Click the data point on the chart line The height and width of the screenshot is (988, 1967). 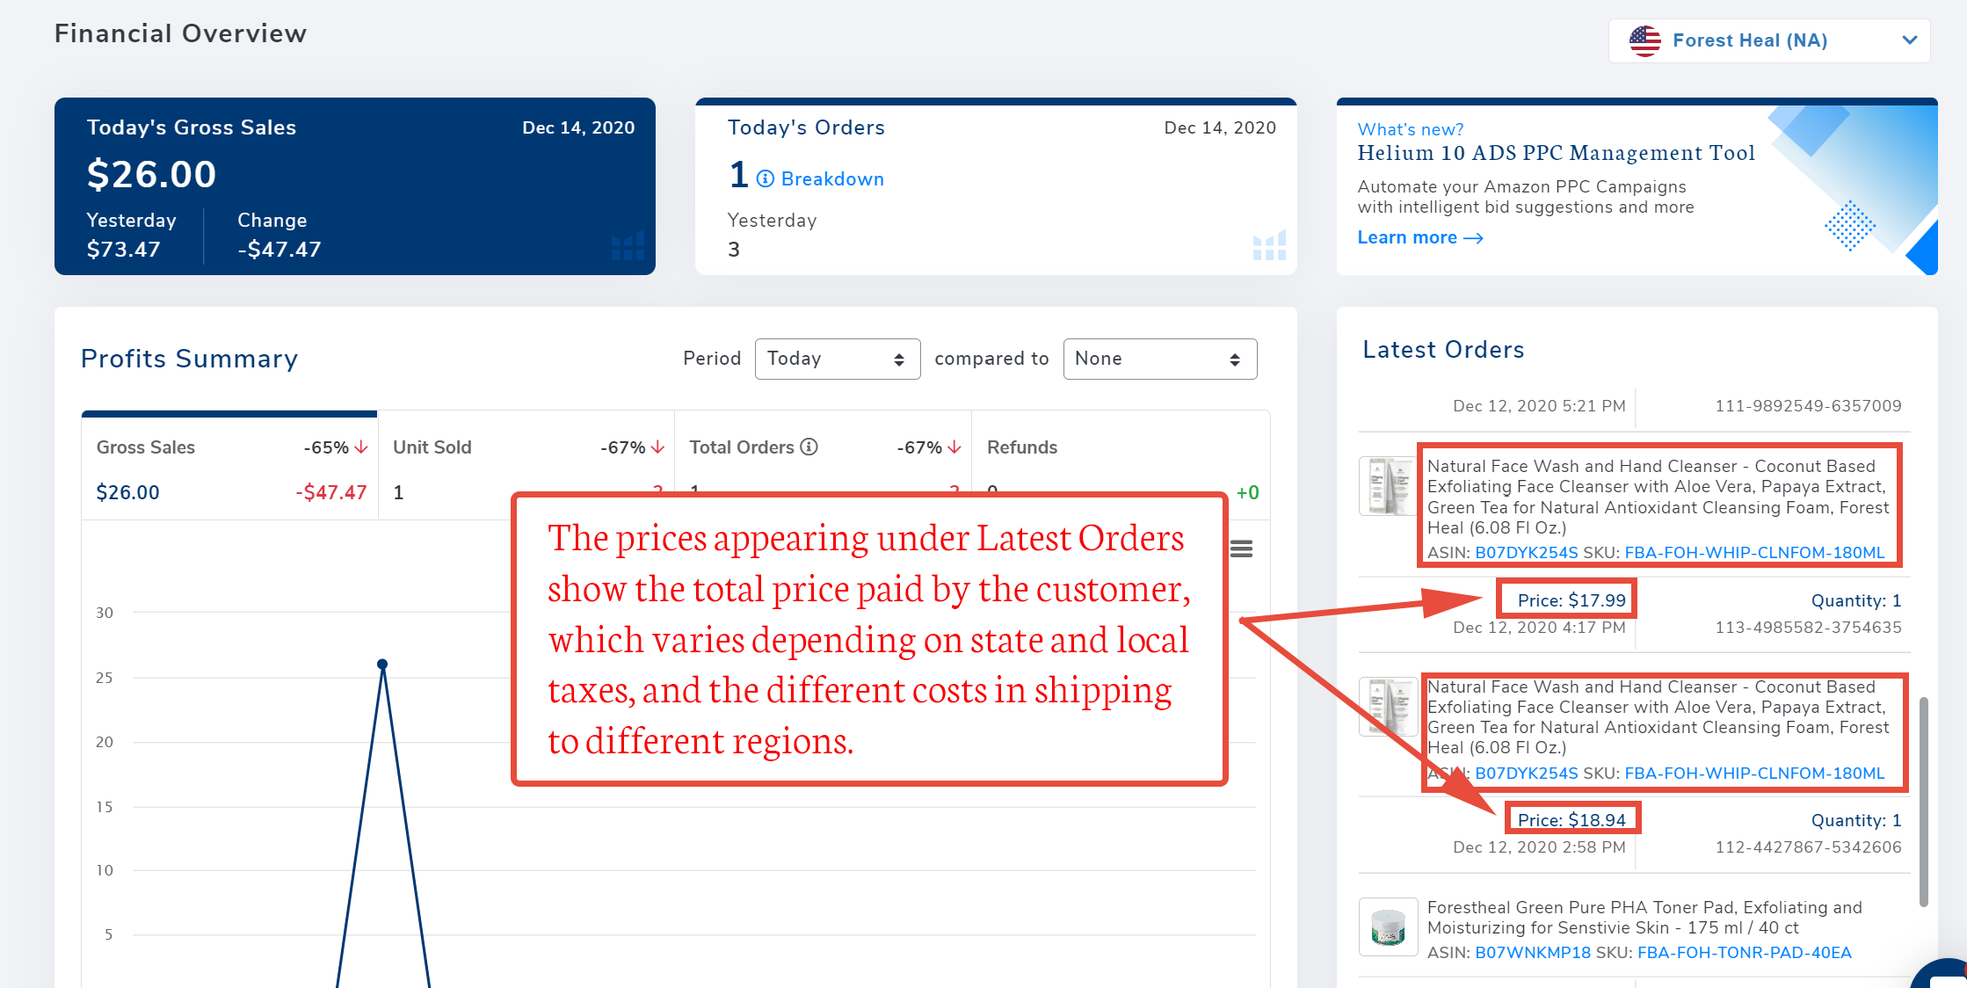click(382, 665)
